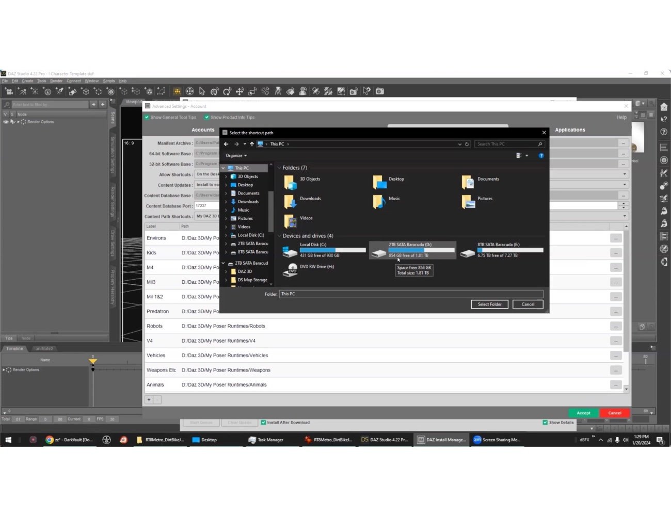The width and height of the screenshot is (671, 516).
Task: Select the Scale tool
Action: tap(252, 91)
